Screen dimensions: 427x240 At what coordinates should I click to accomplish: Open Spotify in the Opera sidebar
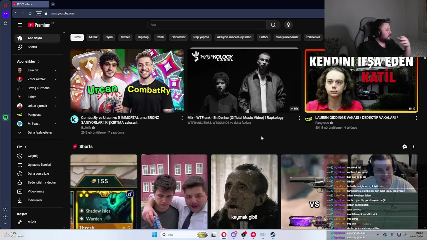pos(5,117)
